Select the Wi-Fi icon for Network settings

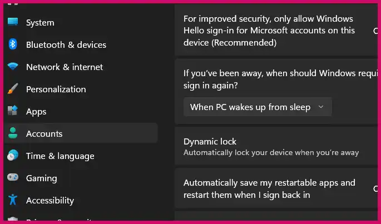(x=13, y=66)
